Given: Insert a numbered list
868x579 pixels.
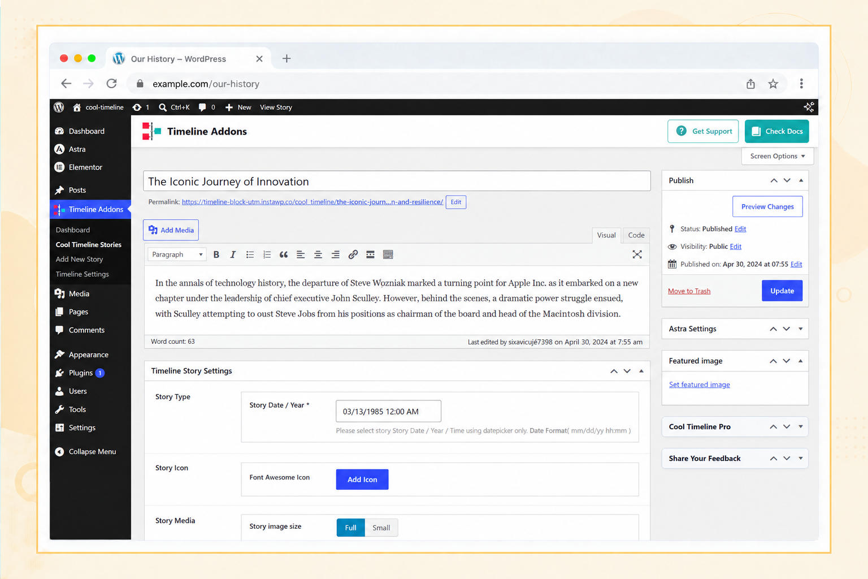Looking at the screenshot, I should [x=267, y=254].
